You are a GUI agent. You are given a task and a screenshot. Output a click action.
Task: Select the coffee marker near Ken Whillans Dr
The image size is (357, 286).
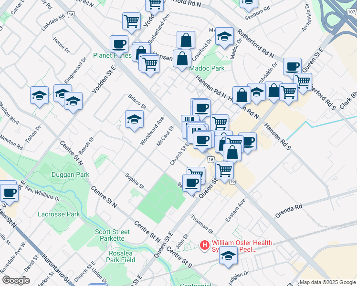[x=9, y=192]
